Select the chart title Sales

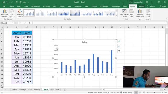[84, 42]
